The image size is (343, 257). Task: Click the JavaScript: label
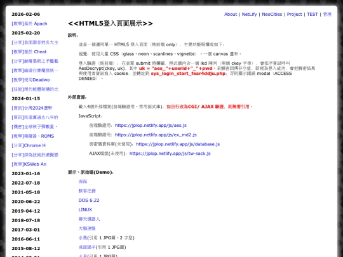tap(90, 116)
